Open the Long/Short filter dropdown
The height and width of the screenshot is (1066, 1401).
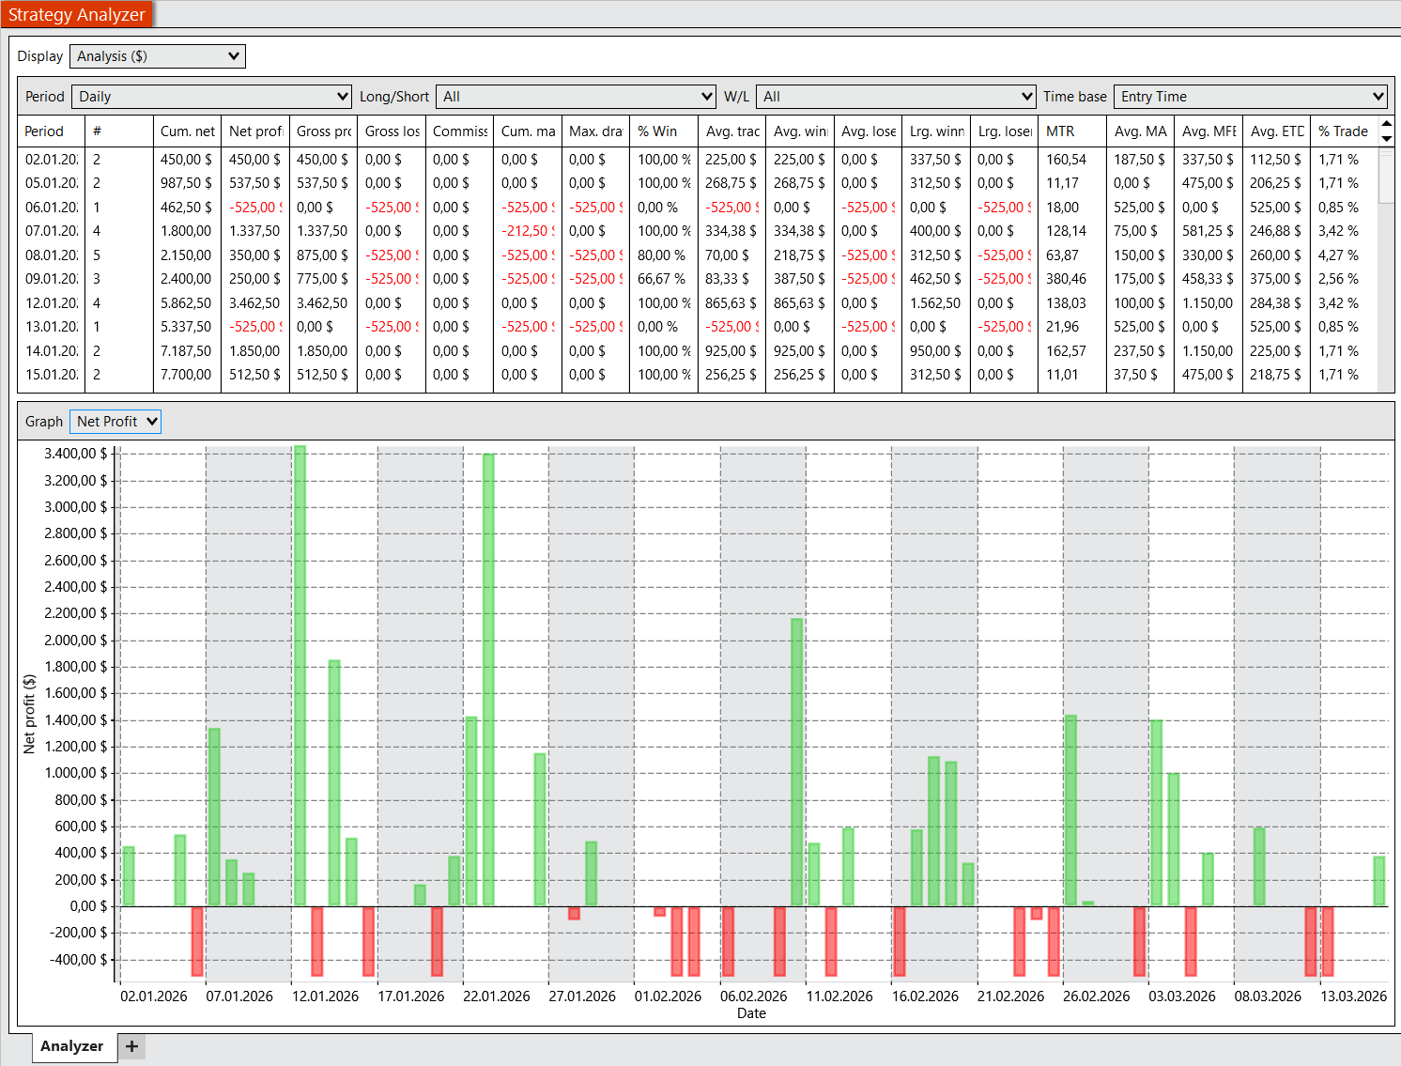coord(577,97)
